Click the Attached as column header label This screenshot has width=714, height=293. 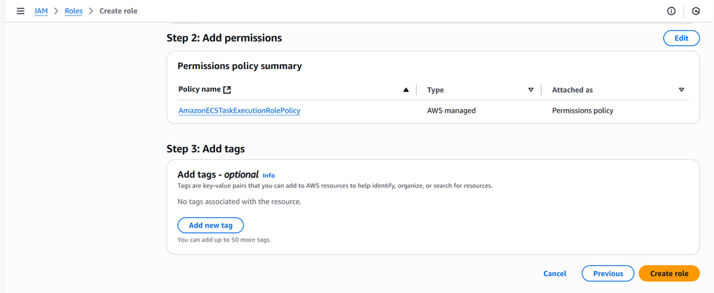click(x=572, y=90)
